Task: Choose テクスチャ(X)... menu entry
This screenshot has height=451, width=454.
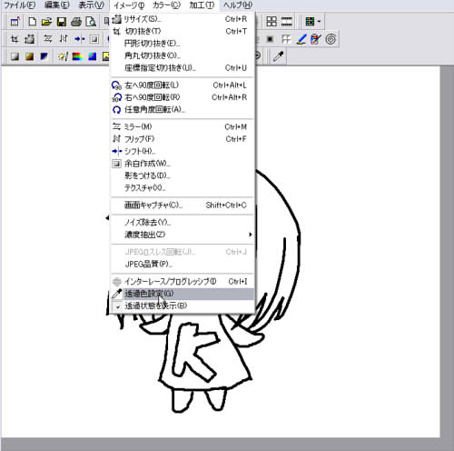Action: 183,187
